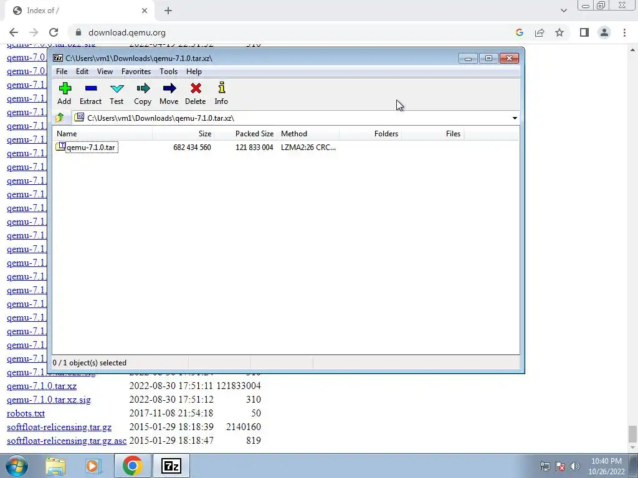Open the Edit menu
The height and width of the screenshot is (478, 638).
point(82,72)
